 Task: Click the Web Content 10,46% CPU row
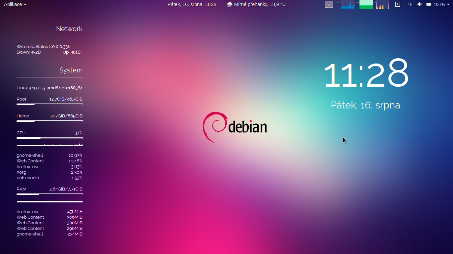50,161
